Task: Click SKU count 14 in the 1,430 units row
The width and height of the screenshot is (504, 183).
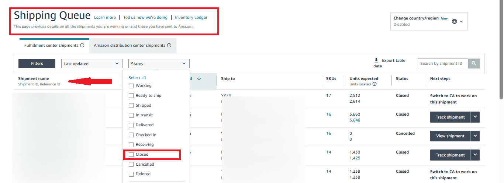Action: click(x=329, y=152)
